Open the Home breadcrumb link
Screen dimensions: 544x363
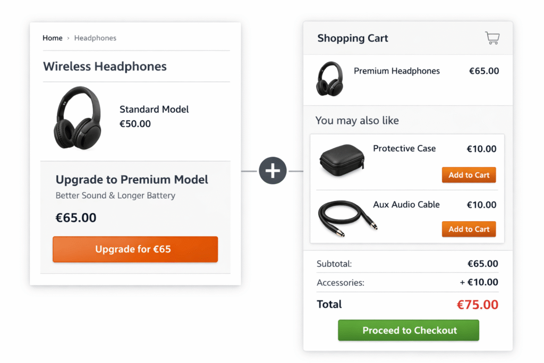click(52, 38)
